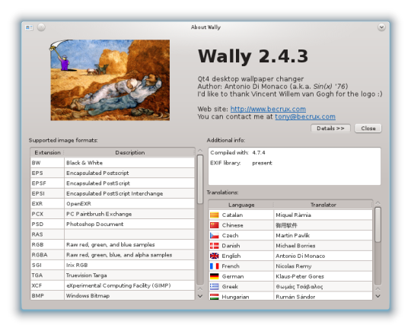Click the translations list scrollbar handle
The image size is (411, 331).
tap(378, 224)
